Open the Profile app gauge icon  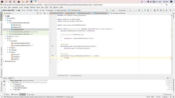(145, 10)
